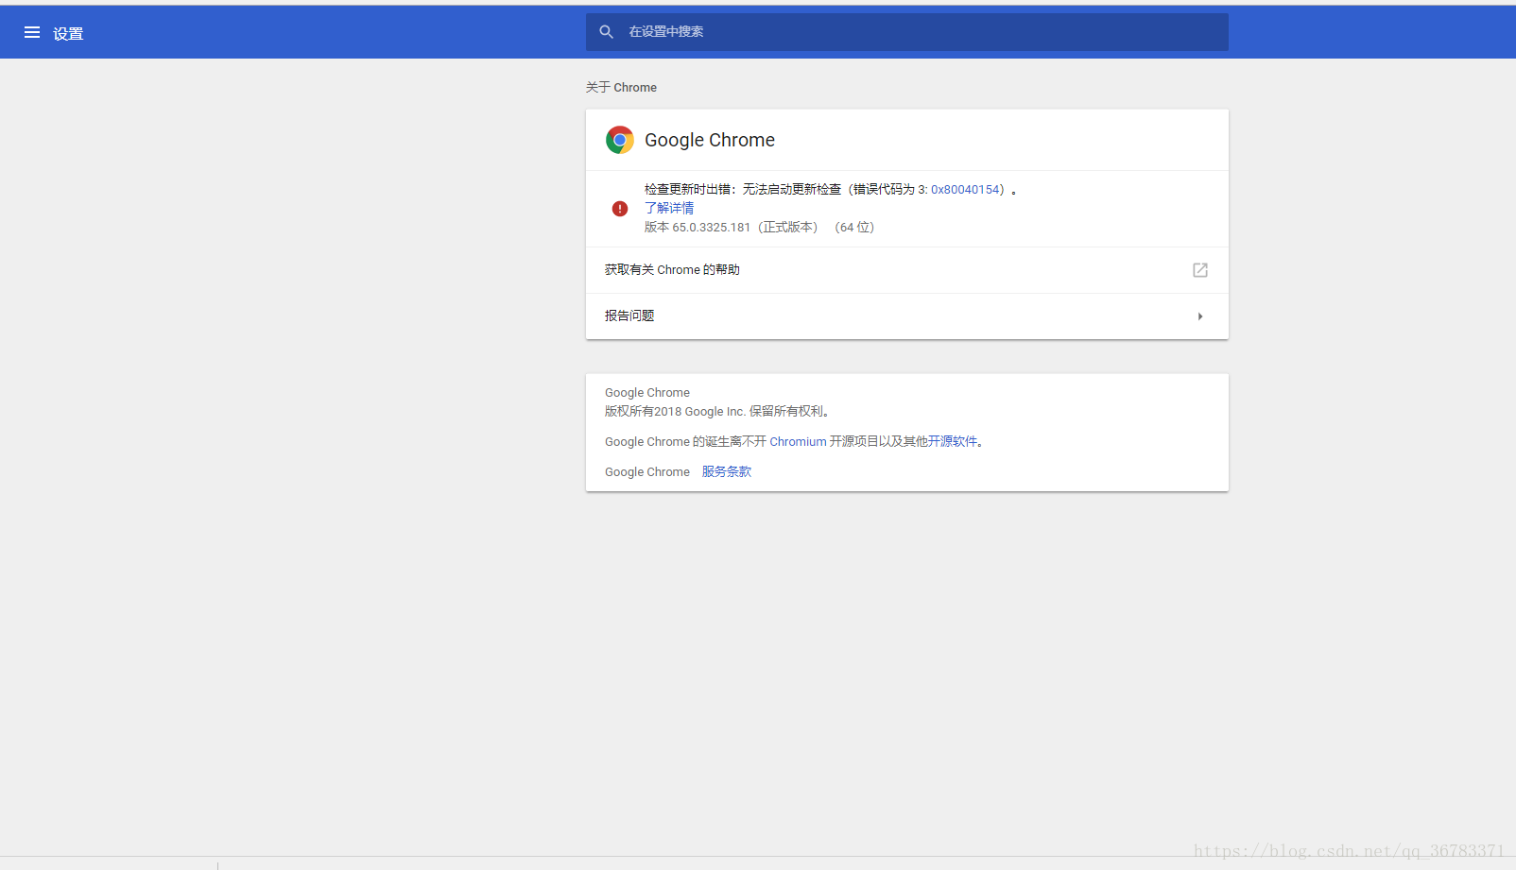Viewport: 1516px width, 870px height.
Task: Open external link icon for Chrome help
Action: coord(1200,270)
